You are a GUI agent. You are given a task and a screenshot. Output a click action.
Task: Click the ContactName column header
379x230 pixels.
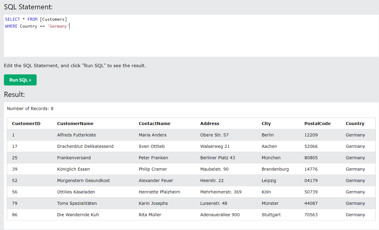154,124
